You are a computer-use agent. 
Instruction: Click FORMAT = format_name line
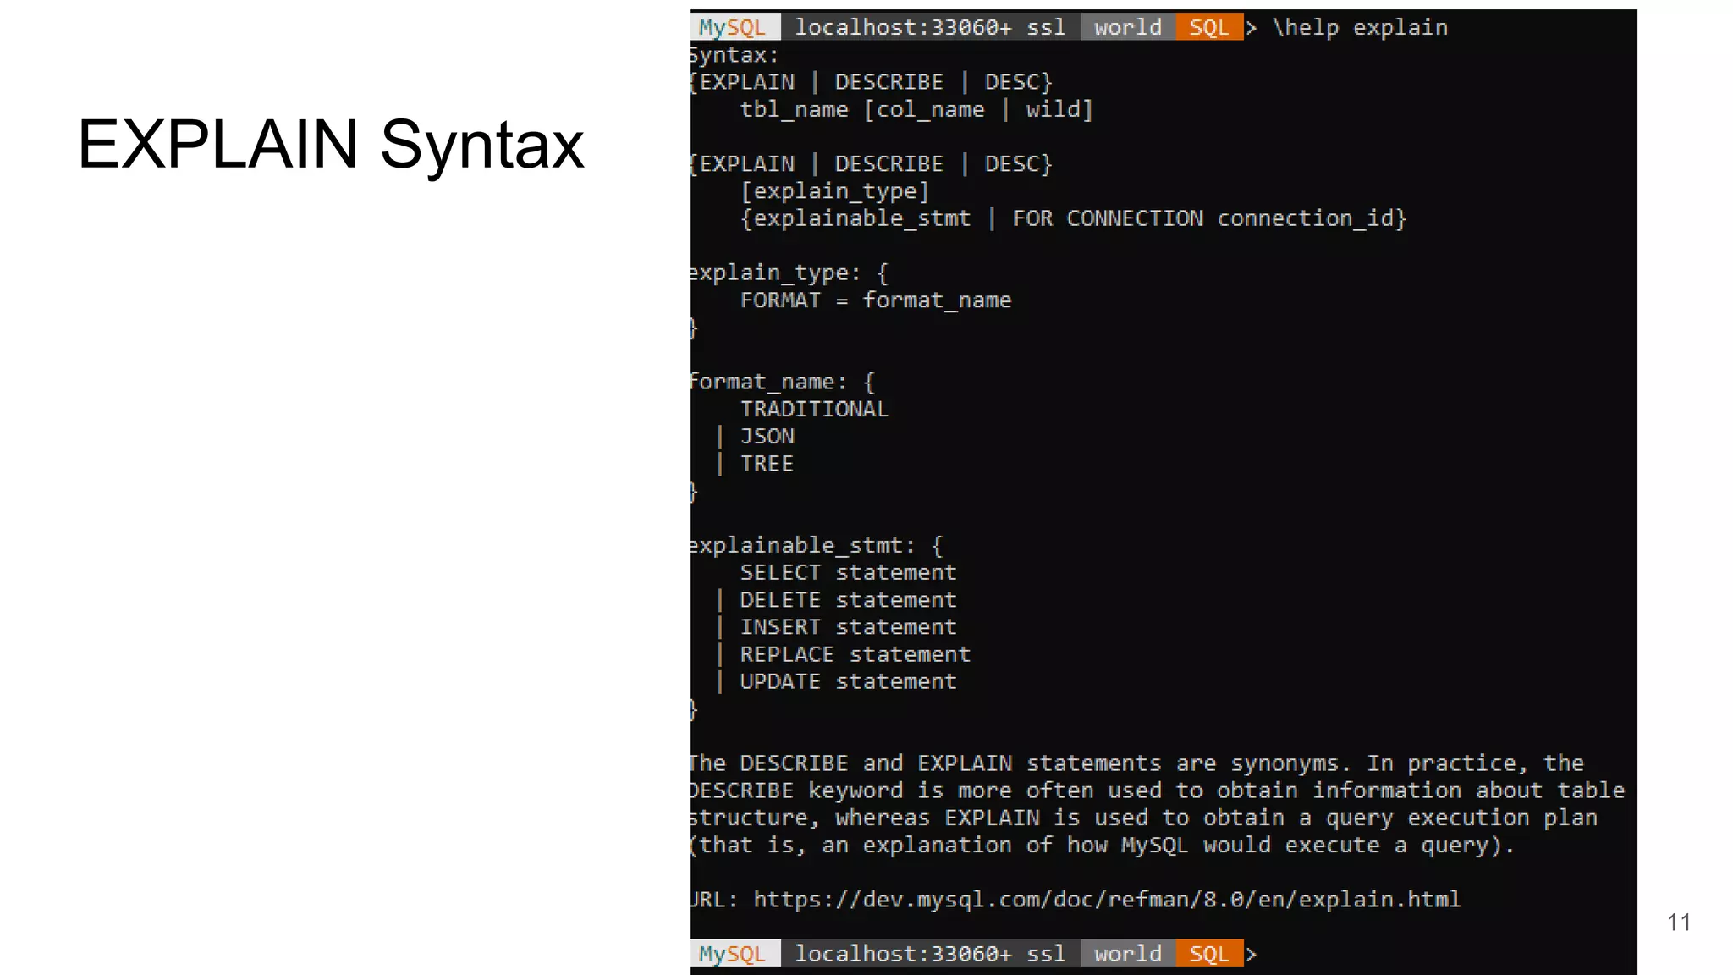click(876, 300)
